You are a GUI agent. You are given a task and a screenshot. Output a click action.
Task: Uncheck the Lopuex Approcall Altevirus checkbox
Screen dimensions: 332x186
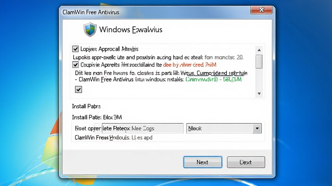point(75,49)
